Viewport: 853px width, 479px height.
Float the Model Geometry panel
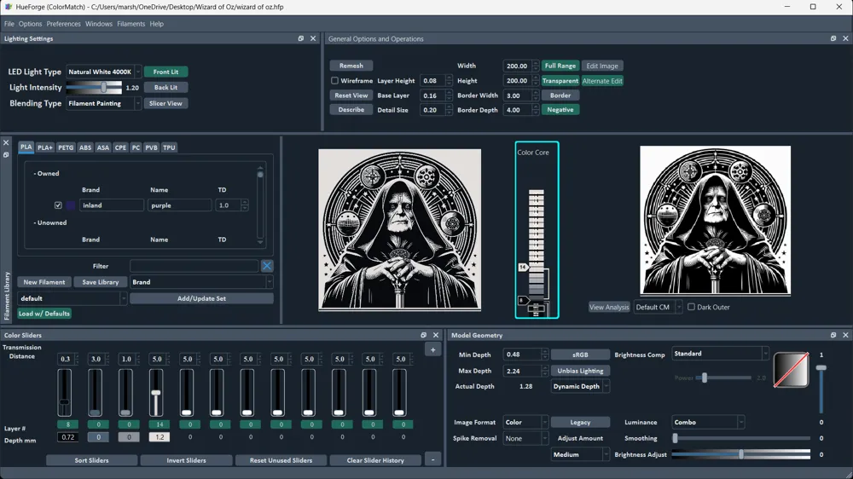coord(833,335)
